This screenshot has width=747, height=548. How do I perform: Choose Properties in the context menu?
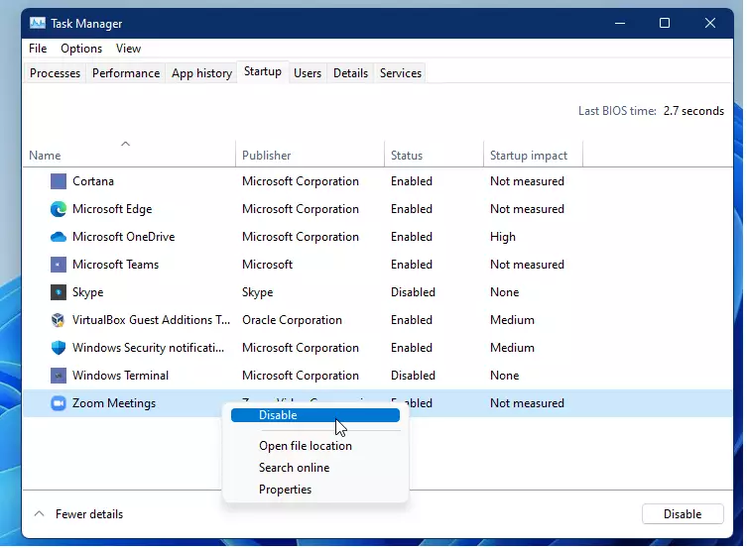285,490
